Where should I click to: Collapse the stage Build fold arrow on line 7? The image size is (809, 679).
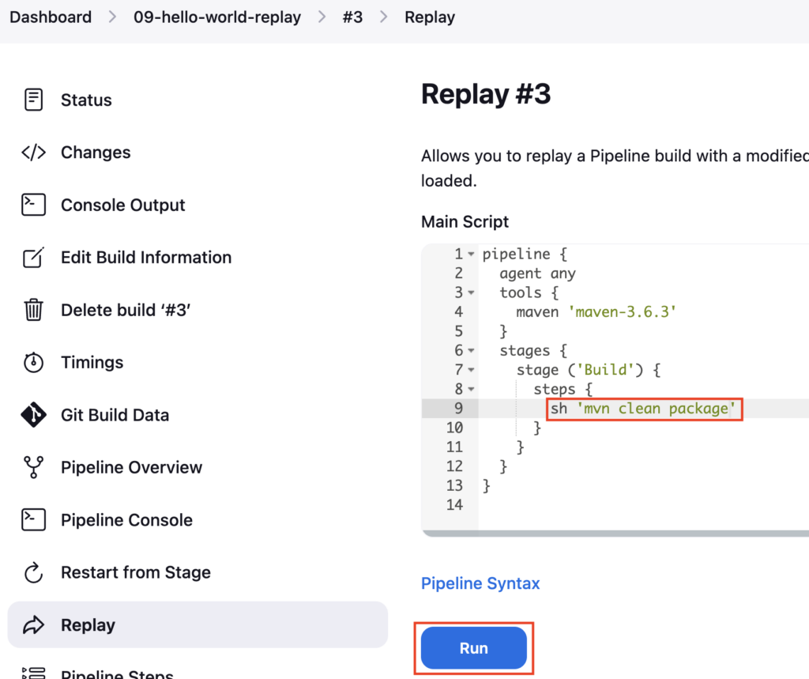(x=471, y=370)
